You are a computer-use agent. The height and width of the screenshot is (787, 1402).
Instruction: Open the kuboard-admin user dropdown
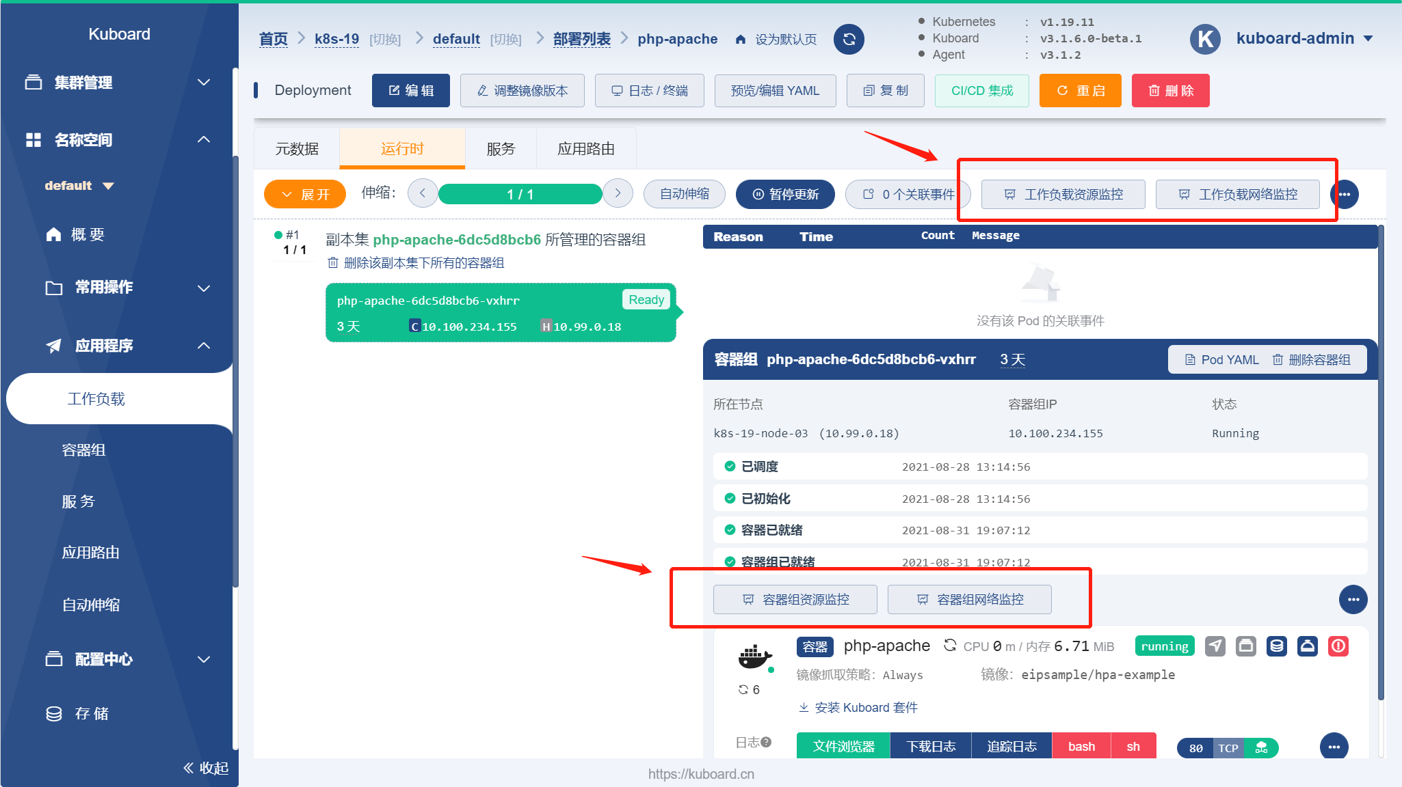[x=1305, y=39]
